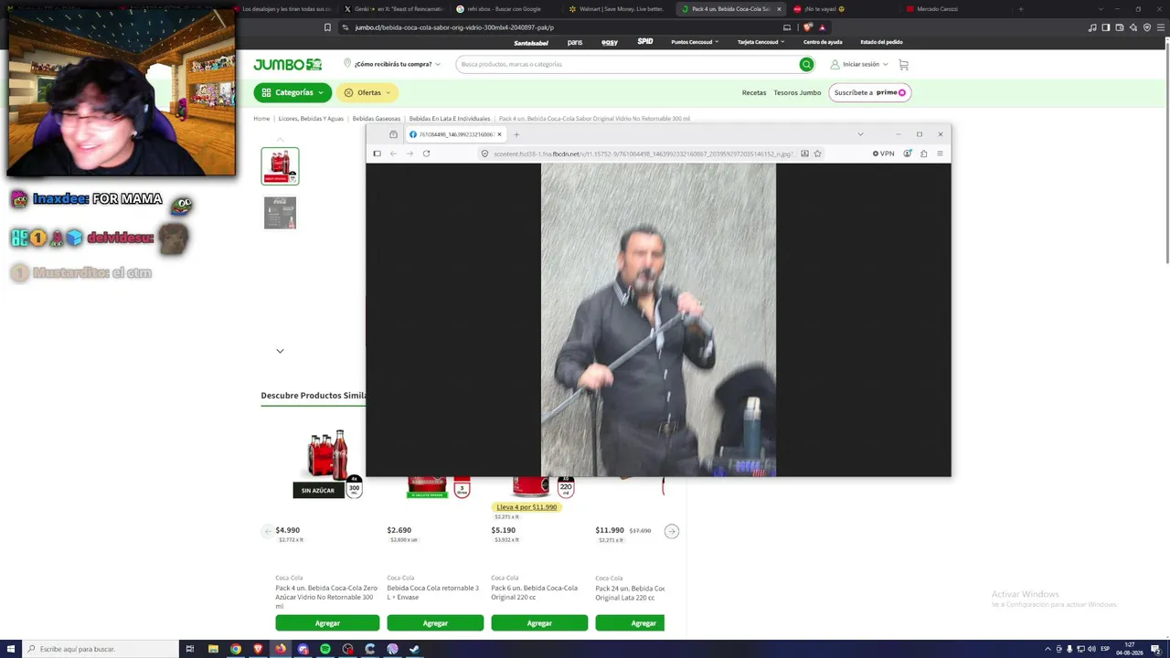Open the Firefox list-all-tabs chevron
1170x658 pixels.
[860, 134]
